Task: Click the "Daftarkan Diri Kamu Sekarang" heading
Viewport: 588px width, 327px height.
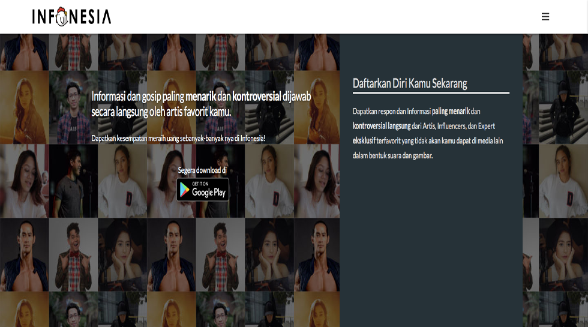Action: [x=410, y=83]
